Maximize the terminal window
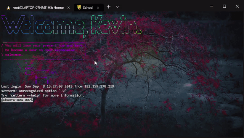 point(225,6)
